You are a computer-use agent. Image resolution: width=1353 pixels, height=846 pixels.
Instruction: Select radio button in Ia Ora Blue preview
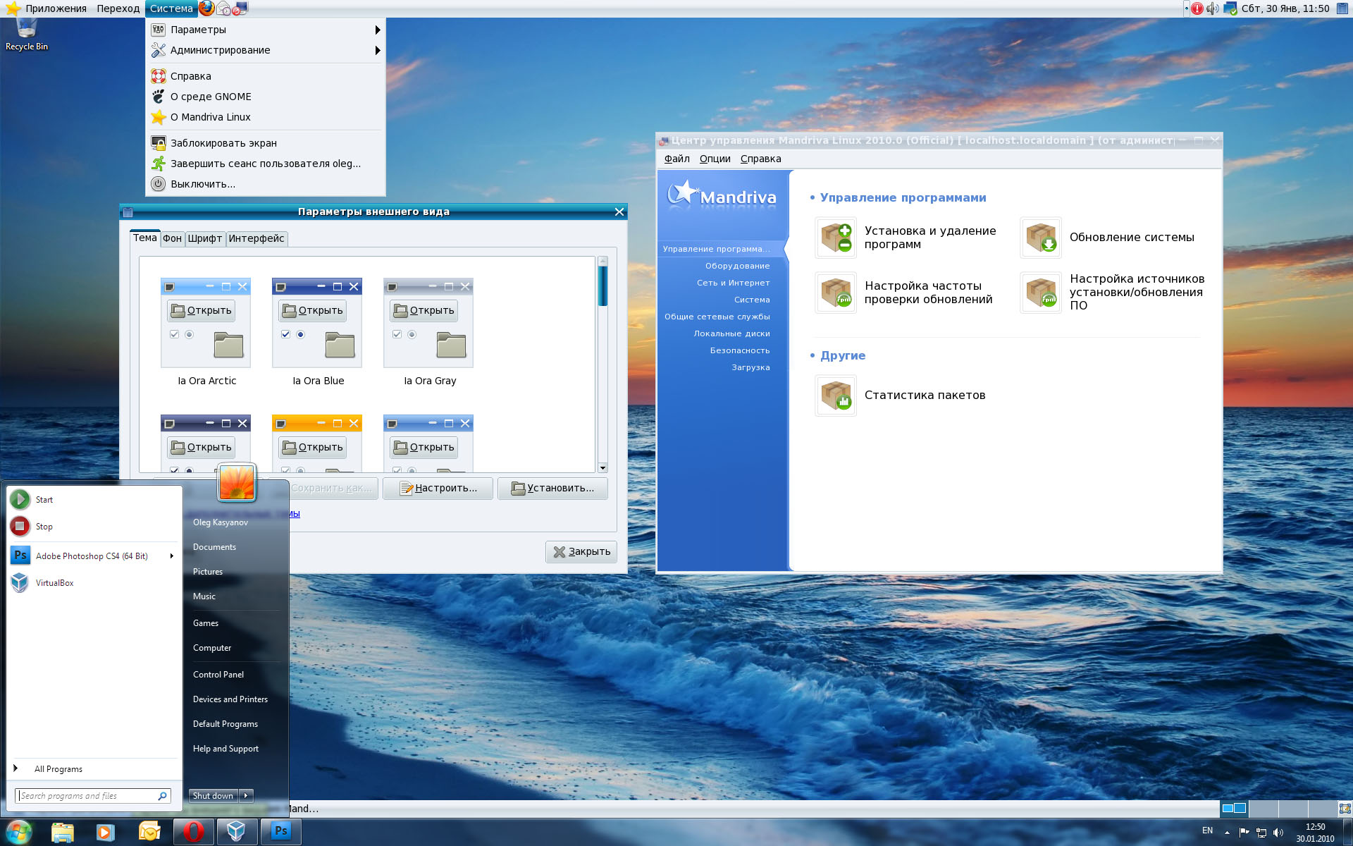click(301, 334)
